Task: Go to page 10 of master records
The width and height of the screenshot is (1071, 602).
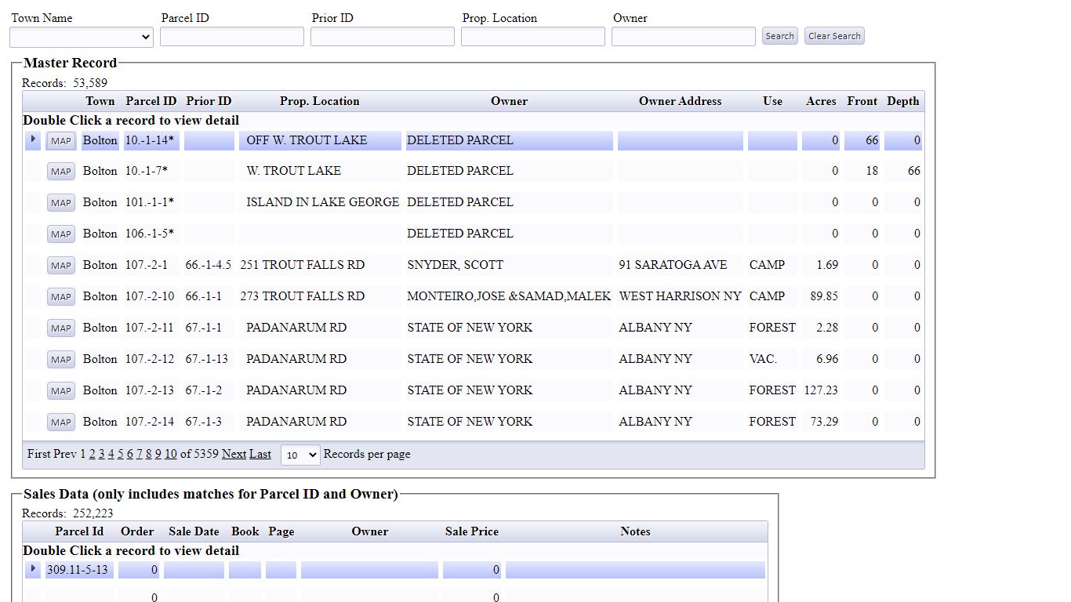Action: 171,454
